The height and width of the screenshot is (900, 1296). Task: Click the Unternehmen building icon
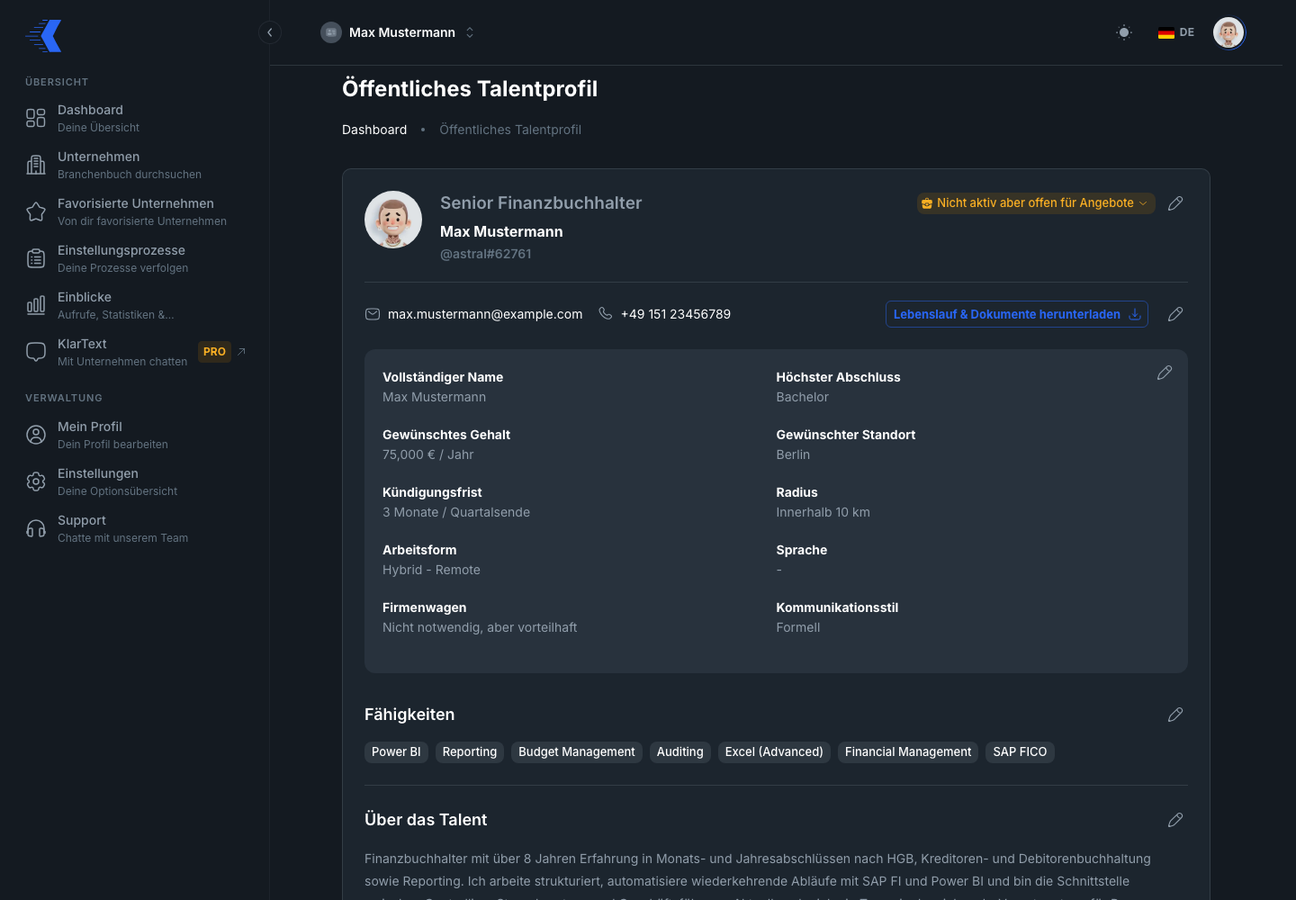pos(36,165)
